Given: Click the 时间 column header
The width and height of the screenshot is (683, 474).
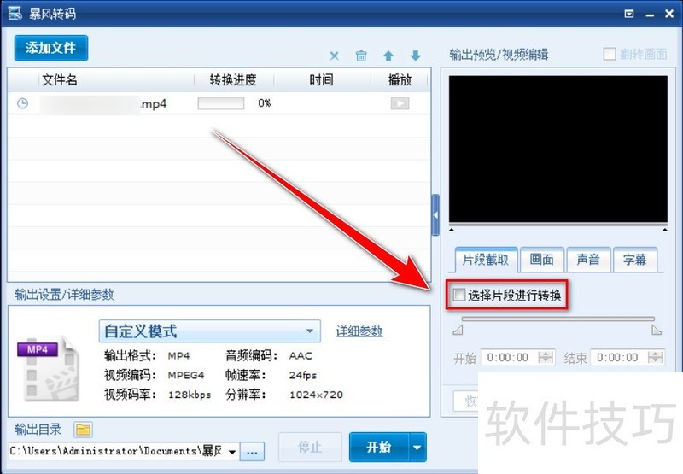Looking at the screenshot, I should (x=322, y=80).
